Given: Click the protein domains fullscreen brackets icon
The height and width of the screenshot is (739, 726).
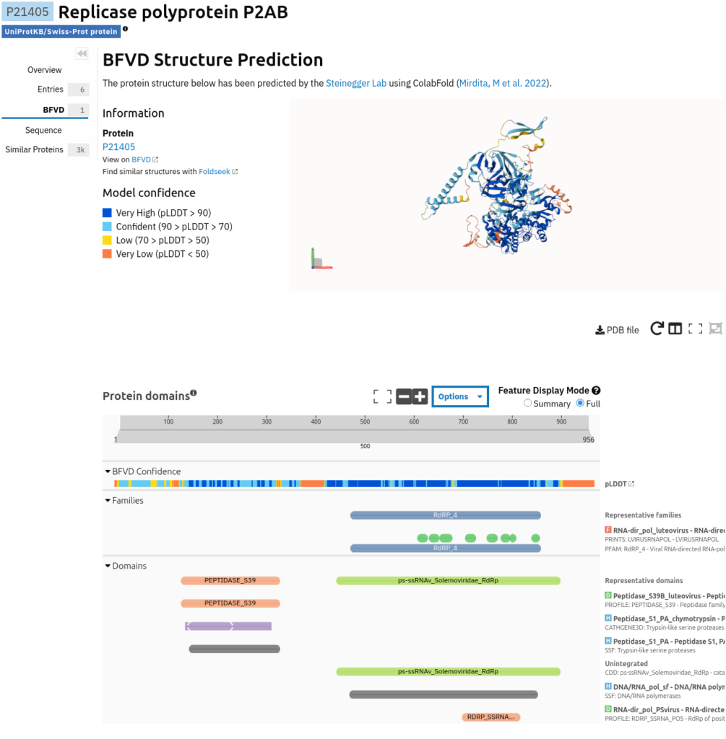Looking at the screenshot, I should 383,396.
